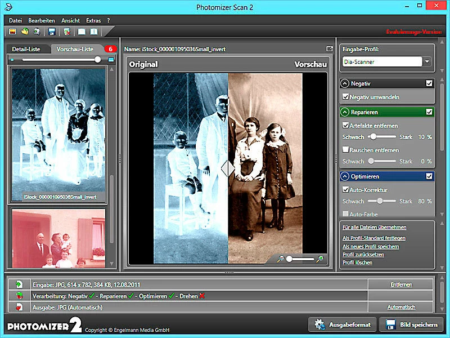Click the open folder toolbar icon

tap(25, 32)
